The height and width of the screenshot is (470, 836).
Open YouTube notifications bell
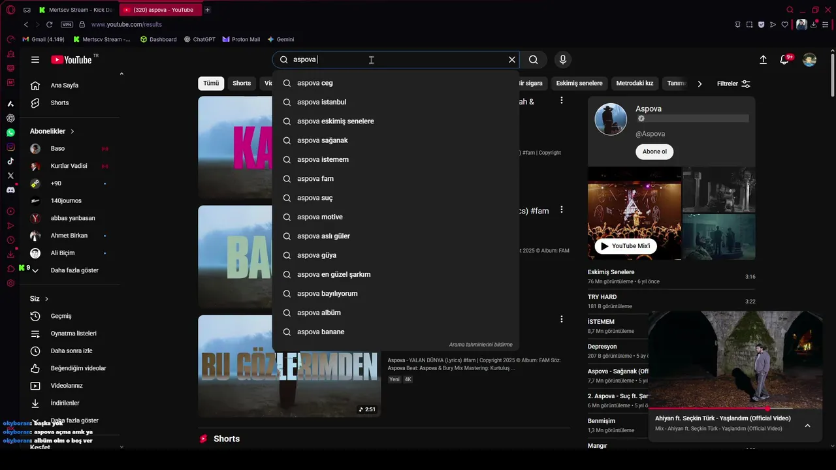click(786, 59)
